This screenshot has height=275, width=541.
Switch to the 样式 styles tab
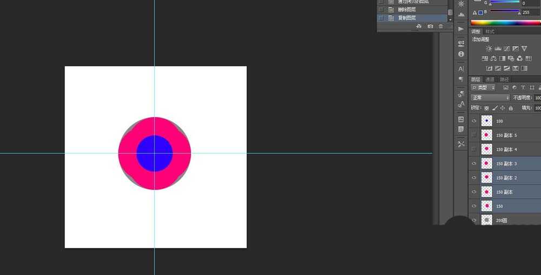(490, 32)
